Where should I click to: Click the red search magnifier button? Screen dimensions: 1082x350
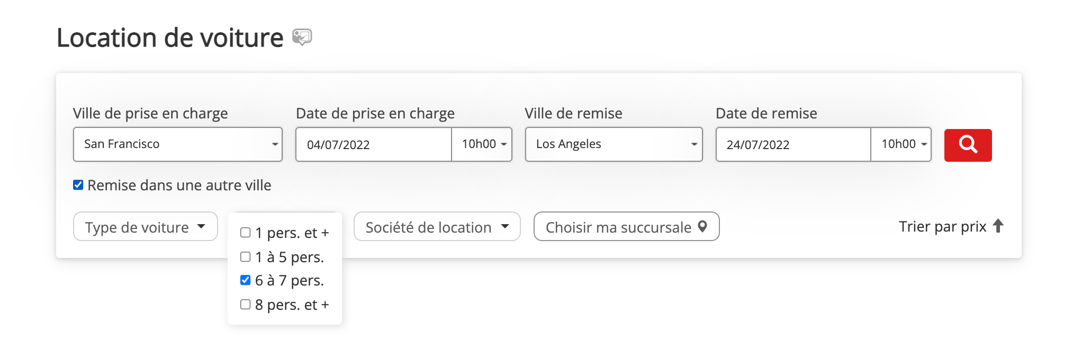(x=968, y=145)
